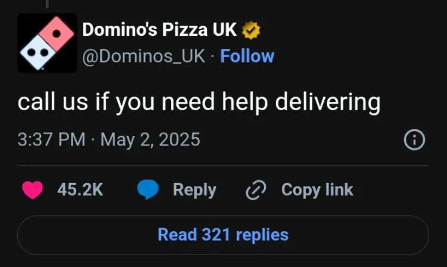Click the Reply text label
This screenshot has width=447, height=267.
click(194, 190)
